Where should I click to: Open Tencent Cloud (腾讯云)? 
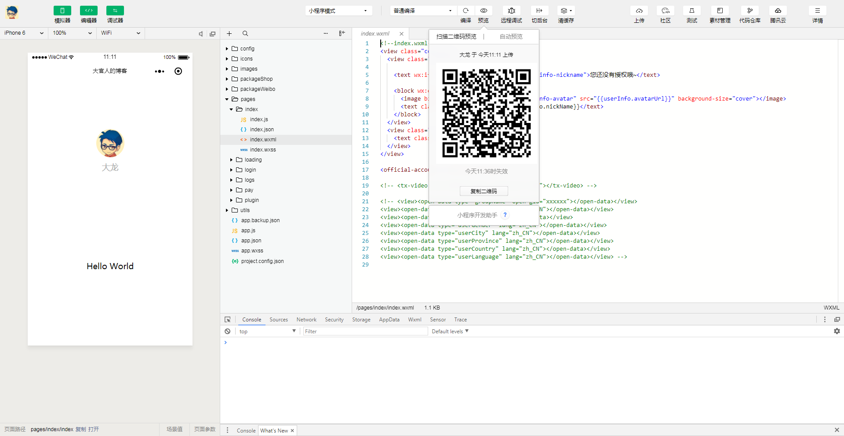[x=778, y=11]
